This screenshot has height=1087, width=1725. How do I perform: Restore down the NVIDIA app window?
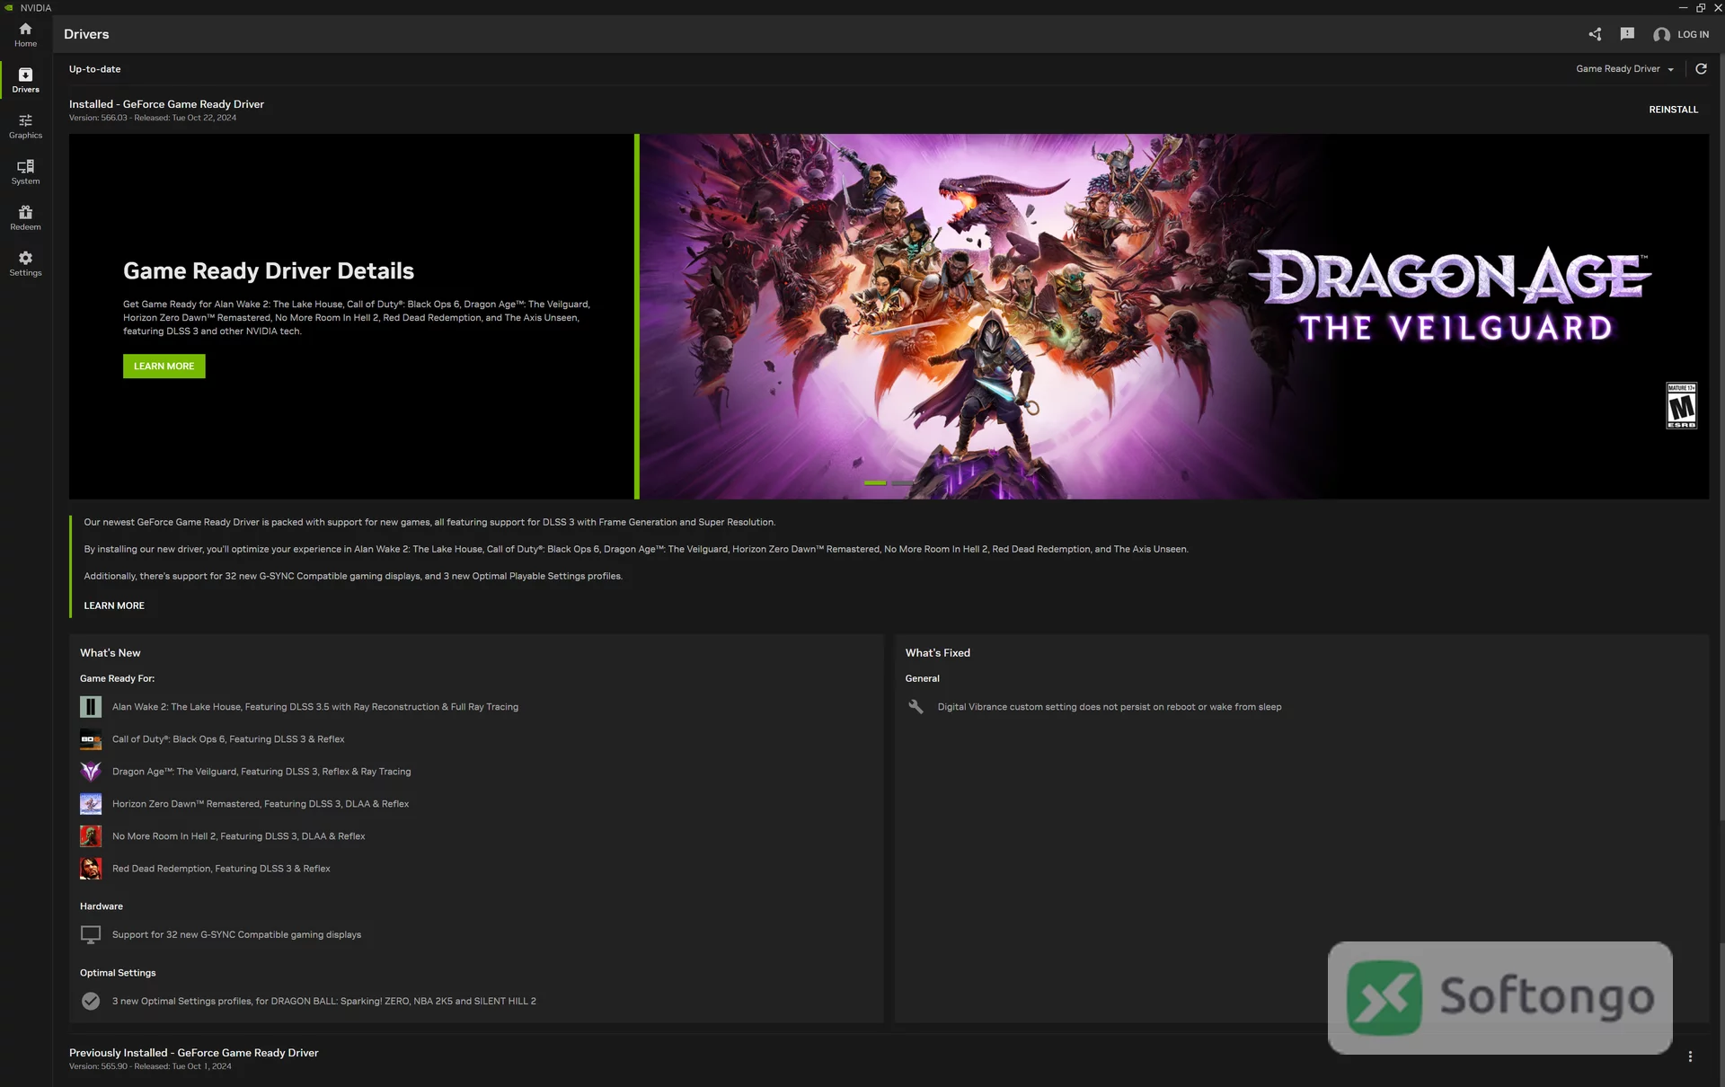pyautogui.click(x=1700, y=7)
